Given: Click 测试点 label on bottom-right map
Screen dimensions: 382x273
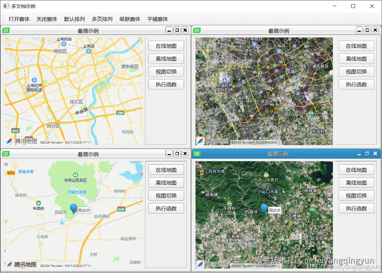Looking at the screenshot, I should (x=274, y=210).
